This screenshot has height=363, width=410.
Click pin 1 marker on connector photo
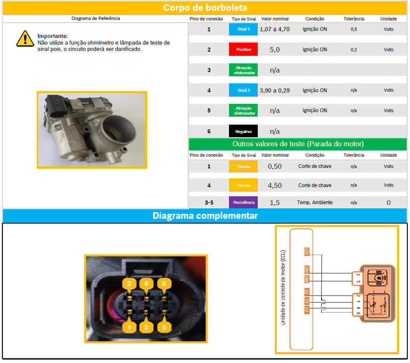point(129,327)
